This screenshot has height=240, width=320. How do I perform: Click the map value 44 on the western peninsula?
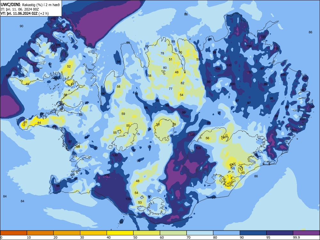(39, 123)
